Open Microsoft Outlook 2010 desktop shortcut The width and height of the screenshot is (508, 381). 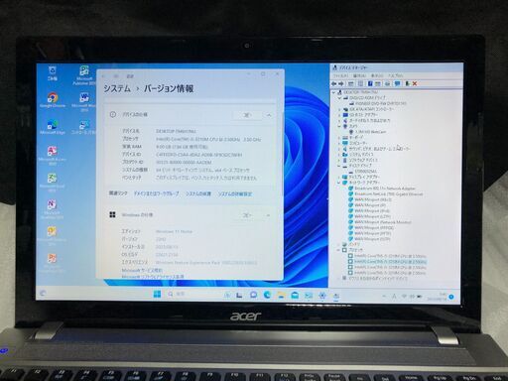pyautogui.click(x=52, y=236)
